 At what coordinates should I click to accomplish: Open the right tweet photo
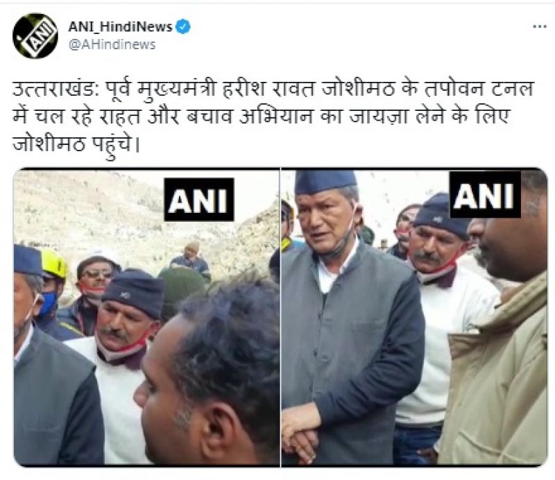(x=414, y=317)
